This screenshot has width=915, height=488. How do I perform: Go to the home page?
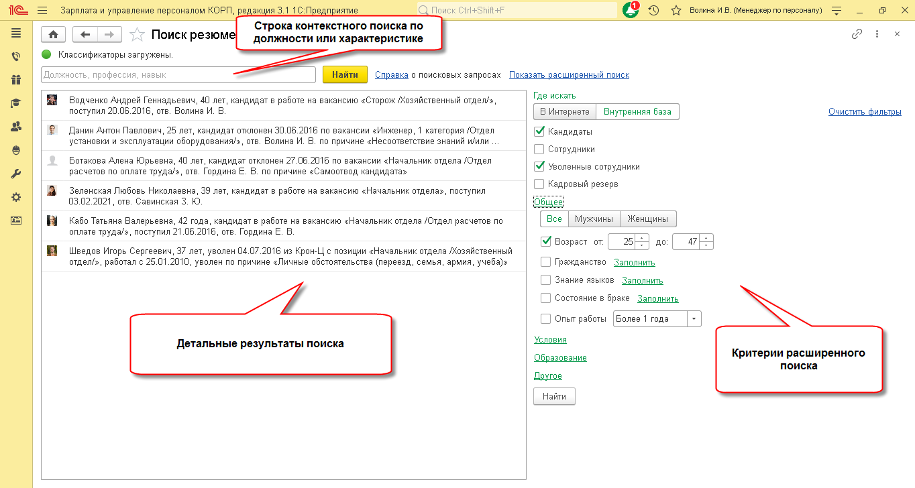[x=54, y=35]
